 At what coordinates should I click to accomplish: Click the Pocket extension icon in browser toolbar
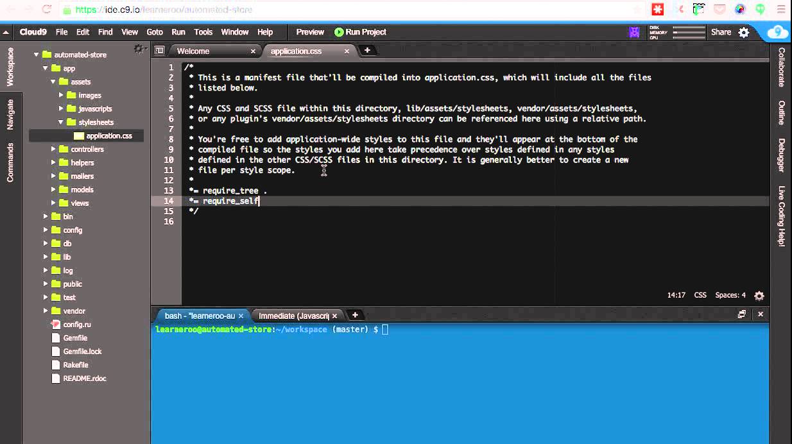[719, 10]
